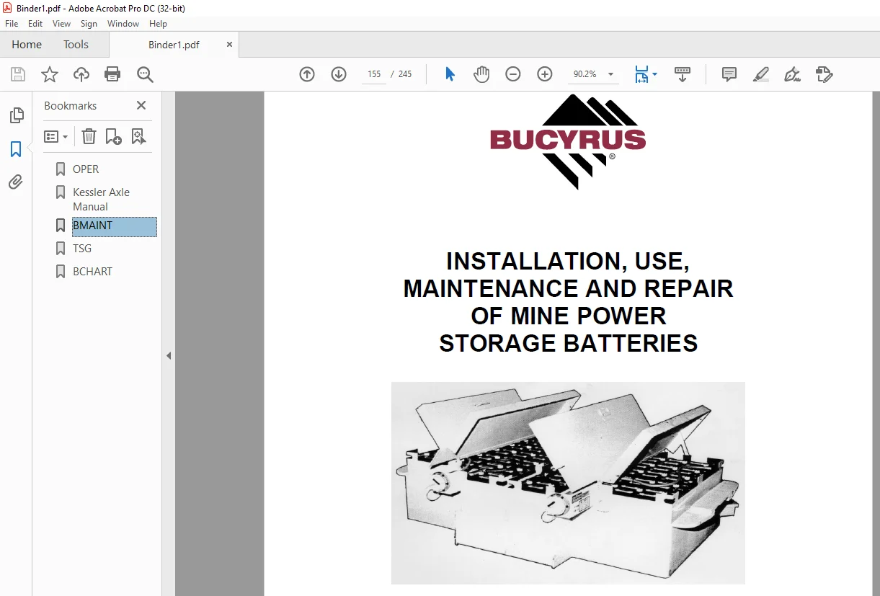The height and width of the screenshot is (596, 880).
Task: Open the Edit menu
Action: (35, 24)
